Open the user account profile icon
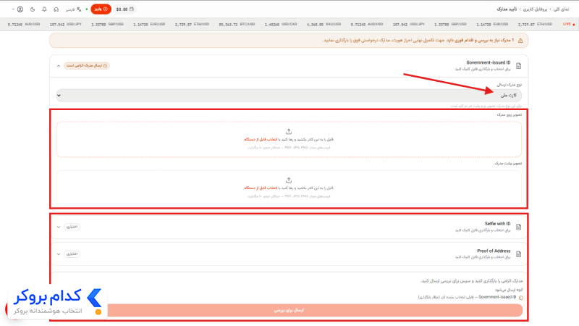Viewport: 579px width, 326px height. pyautogui.click(x=20, y=9)
